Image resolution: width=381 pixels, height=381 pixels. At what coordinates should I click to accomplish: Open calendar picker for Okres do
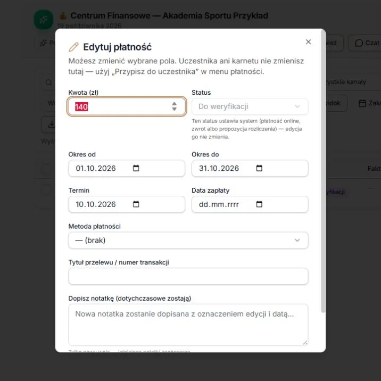click(259, 168)
